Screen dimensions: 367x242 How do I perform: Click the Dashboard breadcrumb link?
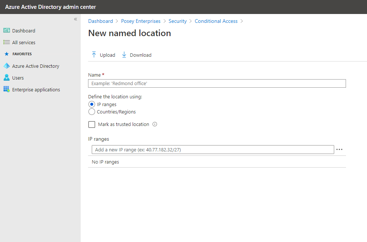pyautogui.click(x=101, y=21)
